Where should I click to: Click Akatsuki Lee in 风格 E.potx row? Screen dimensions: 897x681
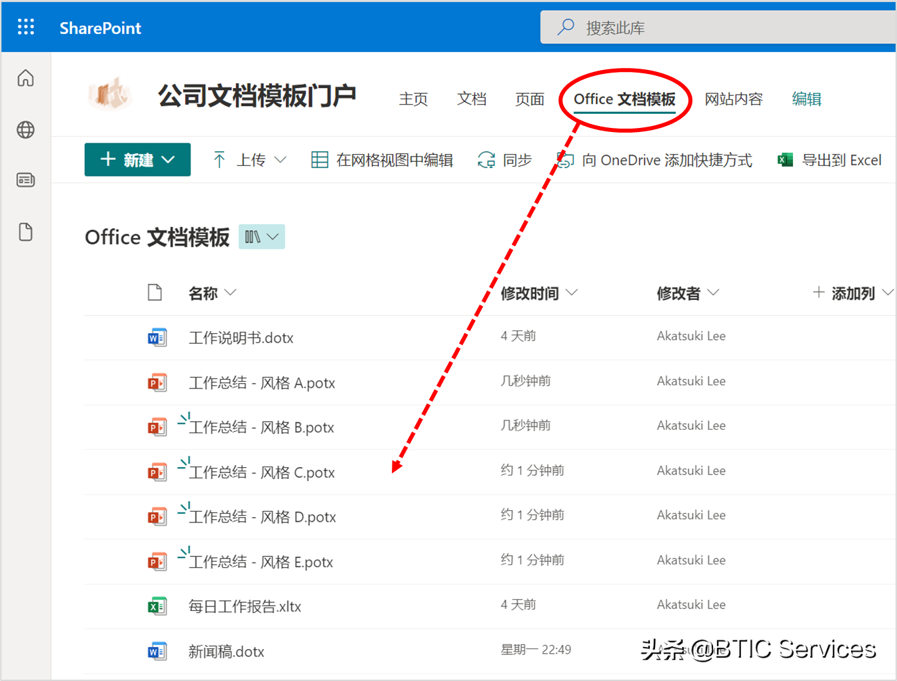pos(691,560)
